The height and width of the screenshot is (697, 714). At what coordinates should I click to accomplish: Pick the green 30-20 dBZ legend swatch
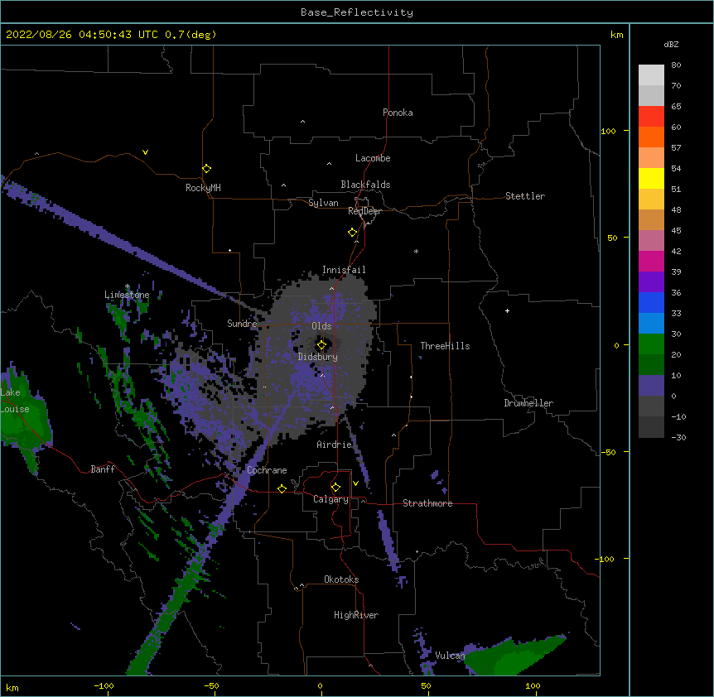[x=651, y=344]
